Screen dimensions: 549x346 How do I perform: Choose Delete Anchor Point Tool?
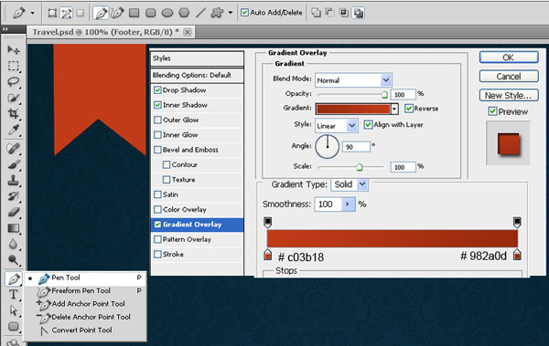point(85,317)
